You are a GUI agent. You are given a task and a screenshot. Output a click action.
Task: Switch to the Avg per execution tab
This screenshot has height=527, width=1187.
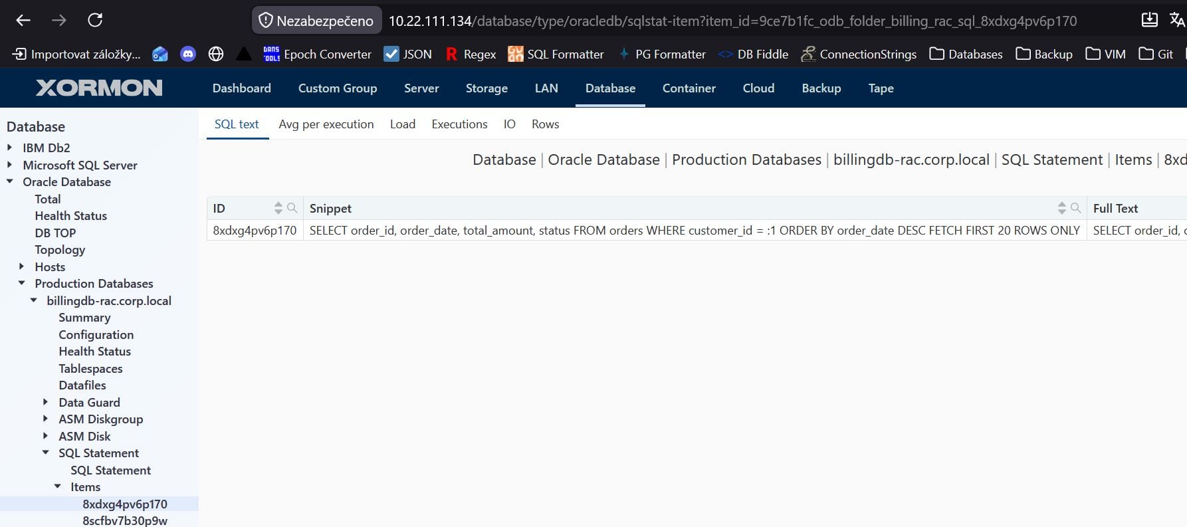pos(326,124)
